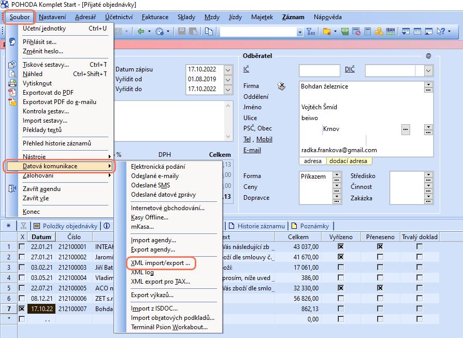
Task: Click the Mobil link label
Action: (264, 139)
